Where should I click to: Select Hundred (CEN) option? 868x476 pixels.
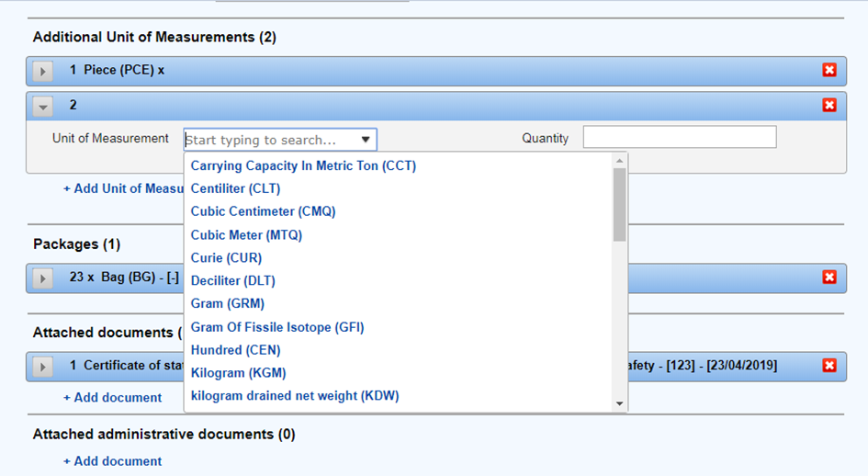click(235, 350)
